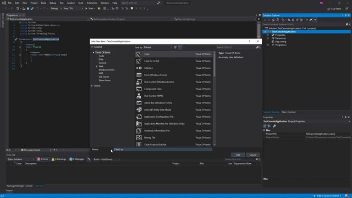Select the ADO.NET Entity Data Model template
This screenshot has width=352, height=198.
(174, 110)
